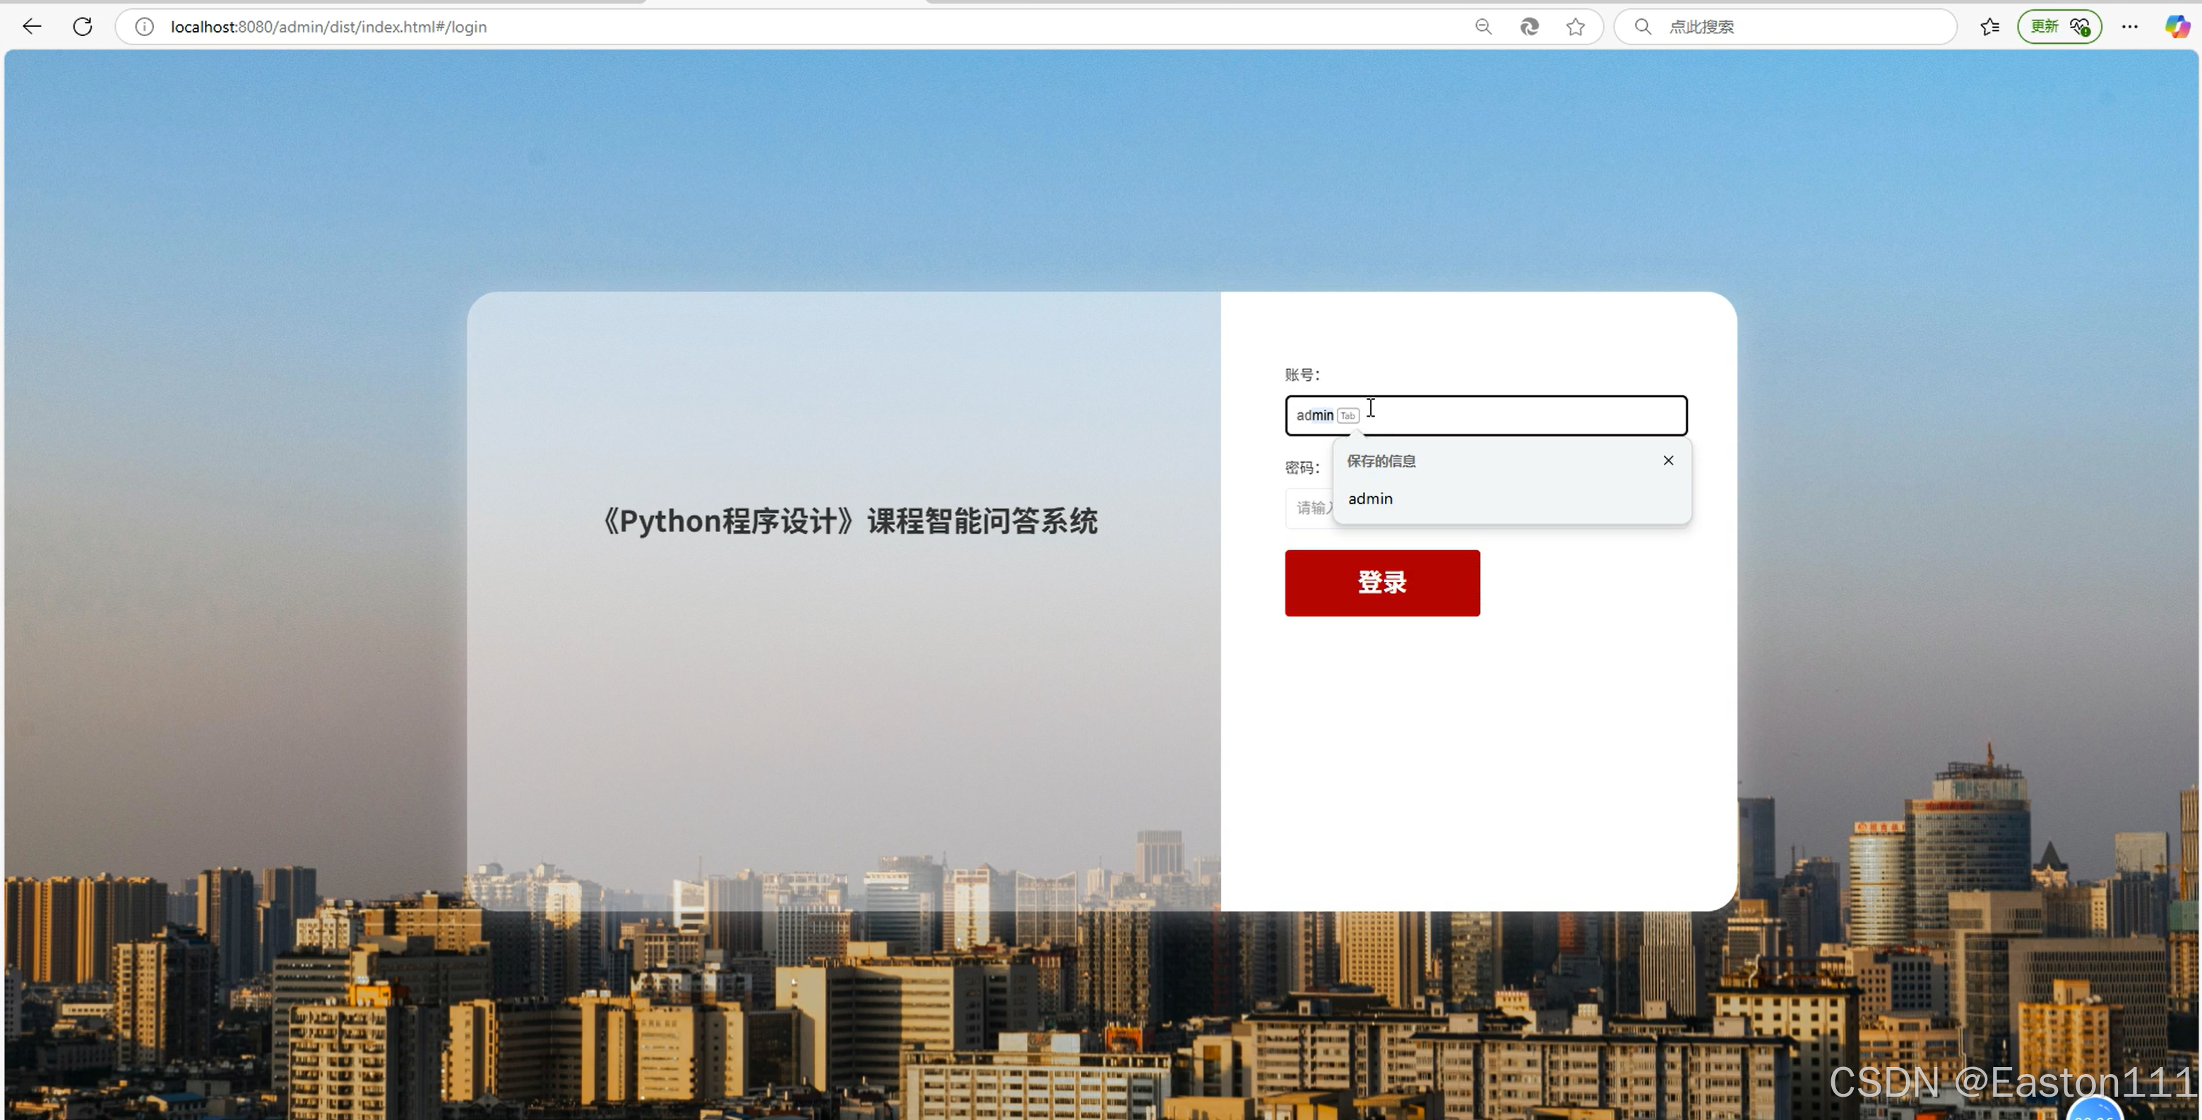View site information icon in address bar

145,27
